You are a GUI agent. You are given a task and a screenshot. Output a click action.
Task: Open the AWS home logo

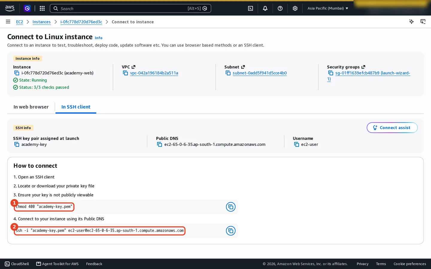coord(10,8)
